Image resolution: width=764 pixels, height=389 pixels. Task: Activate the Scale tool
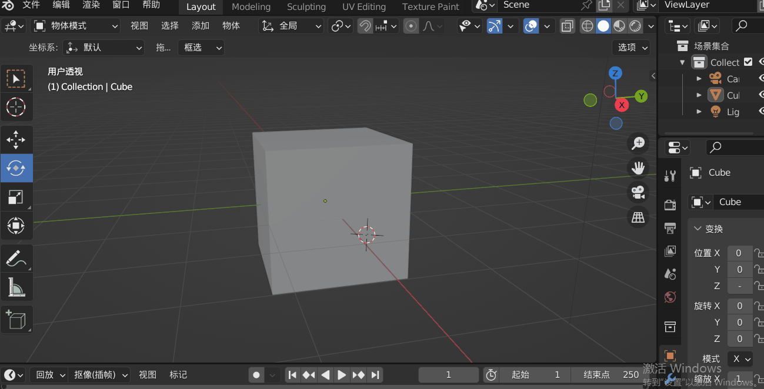16,197
